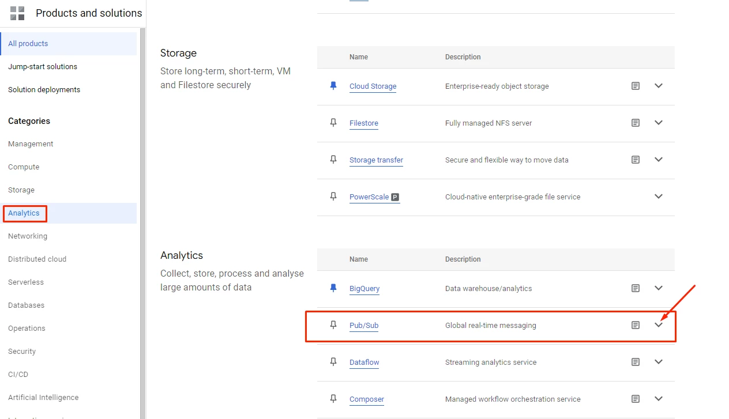Pin the Pub/Sub product
This screenshot has width=729, height=419.
click(x=333, y=325)
